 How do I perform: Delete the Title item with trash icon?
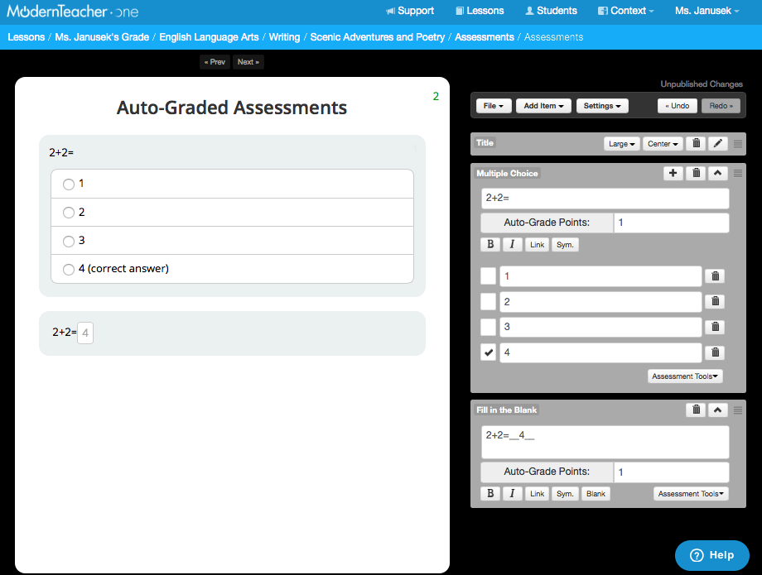[697, 144]
